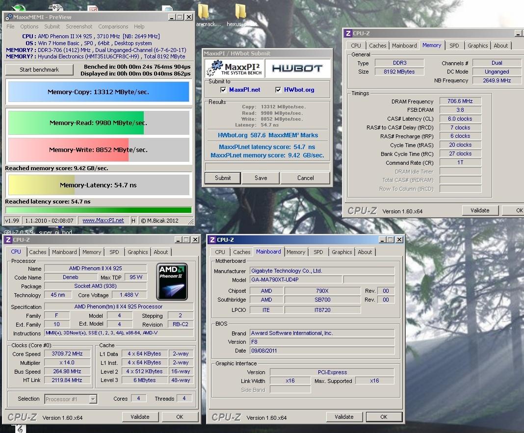Select CPU tab in CPU-Z Mainboard window
Viewport: 524px width, 433px height.
220,252
